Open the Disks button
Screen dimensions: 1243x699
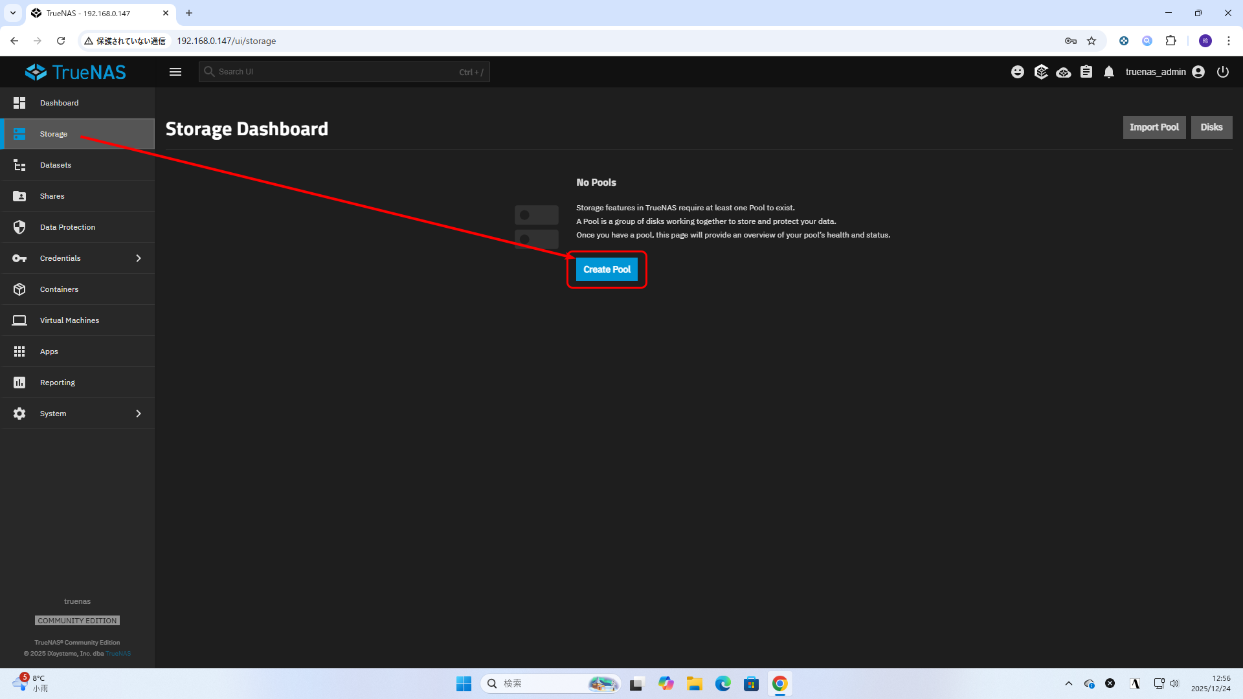pos(1211,128)
